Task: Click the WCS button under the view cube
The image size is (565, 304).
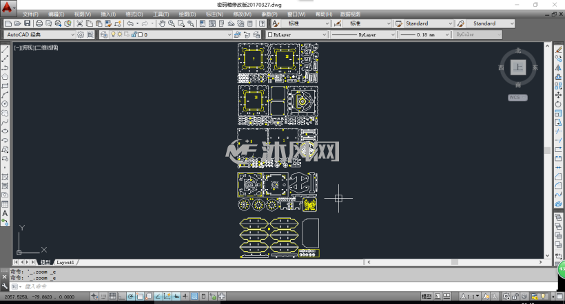Action: (x=517, y=98)
